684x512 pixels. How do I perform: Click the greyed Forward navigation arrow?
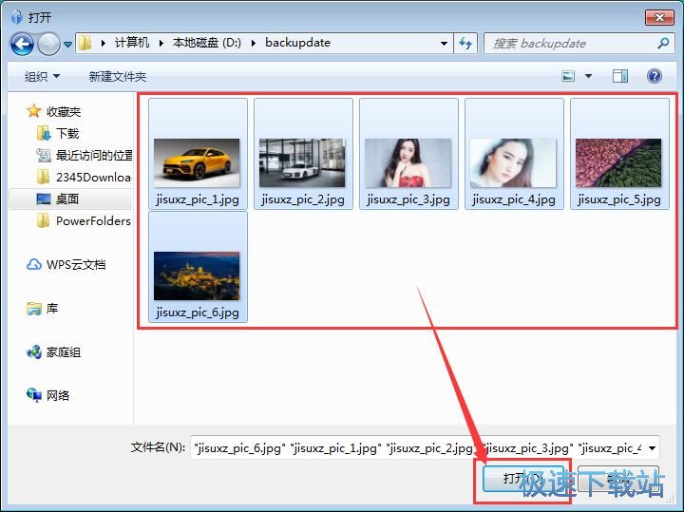48,44
